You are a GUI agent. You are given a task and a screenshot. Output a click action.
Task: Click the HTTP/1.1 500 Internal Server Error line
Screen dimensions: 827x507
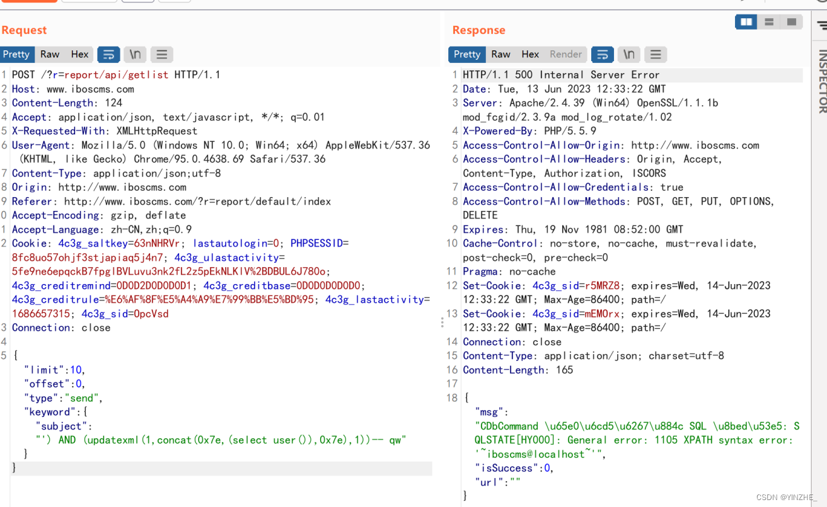[x=561, y=75]
